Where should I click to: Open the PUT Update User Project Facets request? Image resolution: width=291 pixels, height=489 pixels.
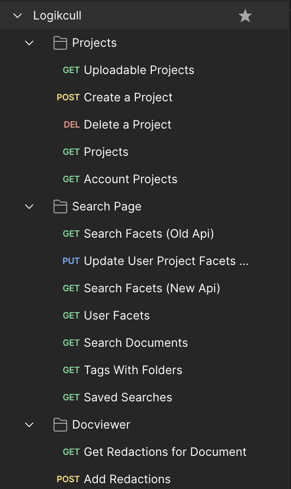(x=145, y=261)
